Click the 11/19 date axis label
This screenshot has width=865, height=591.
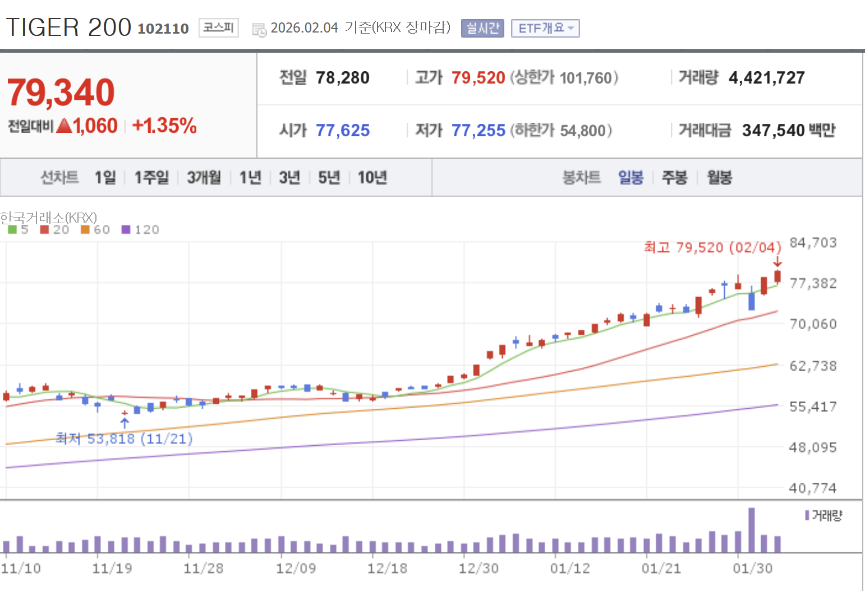pyautogui.click(x=112, y=569)
